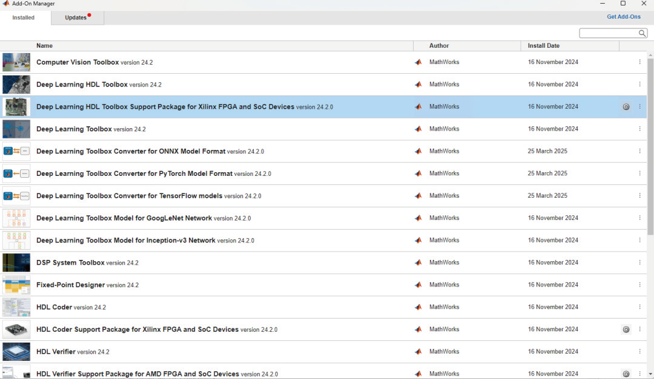Open options menu for Computer Vision Toolbox
This screenshot has height=379, width=654.
pyautogui.click(x=639, y=62)
